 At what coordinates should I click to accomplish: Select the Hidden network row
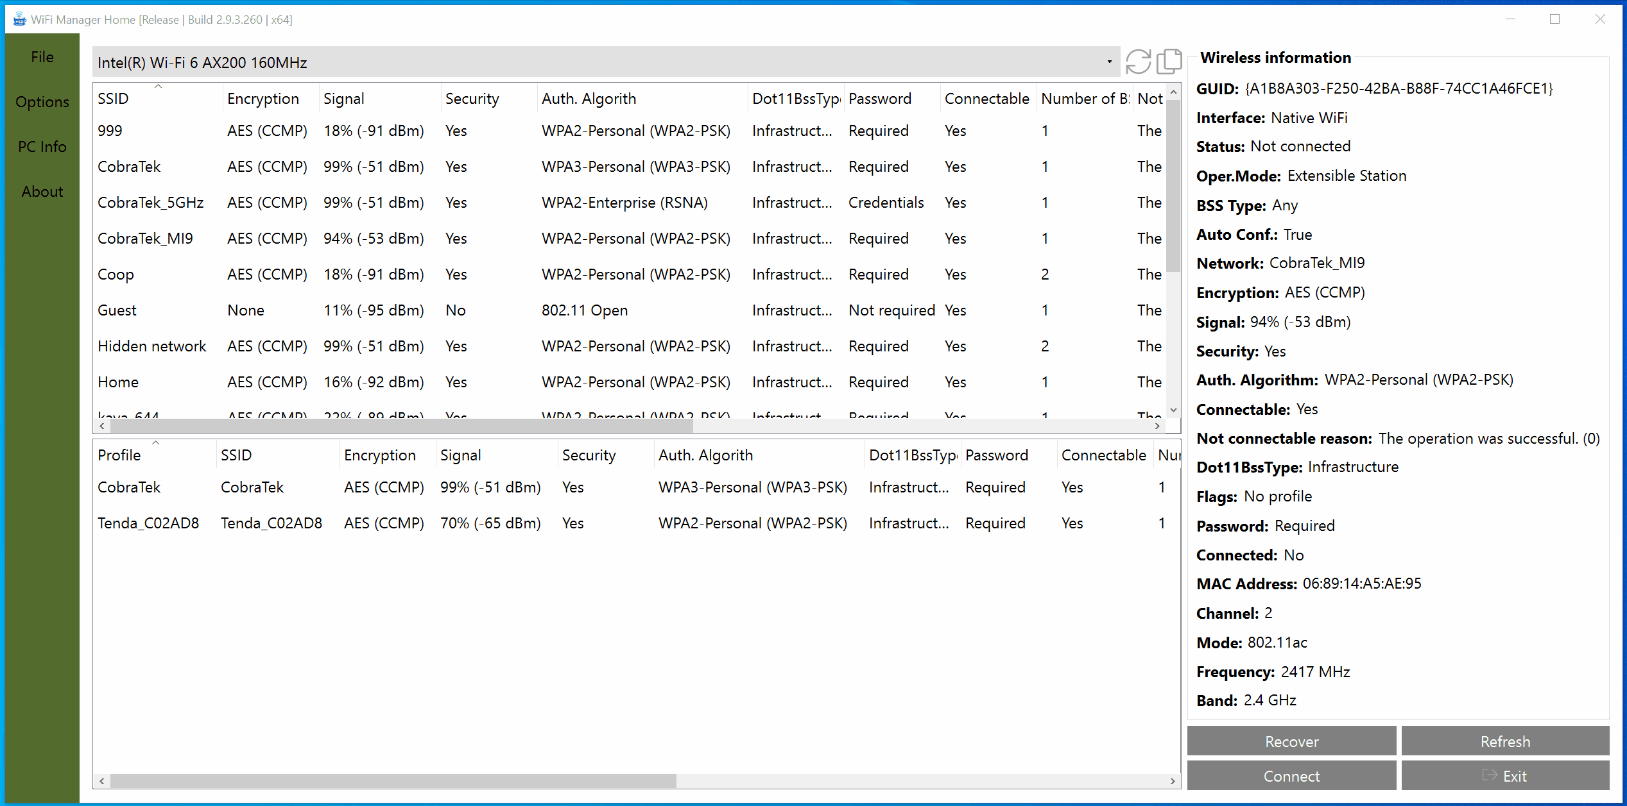(629, 346)
